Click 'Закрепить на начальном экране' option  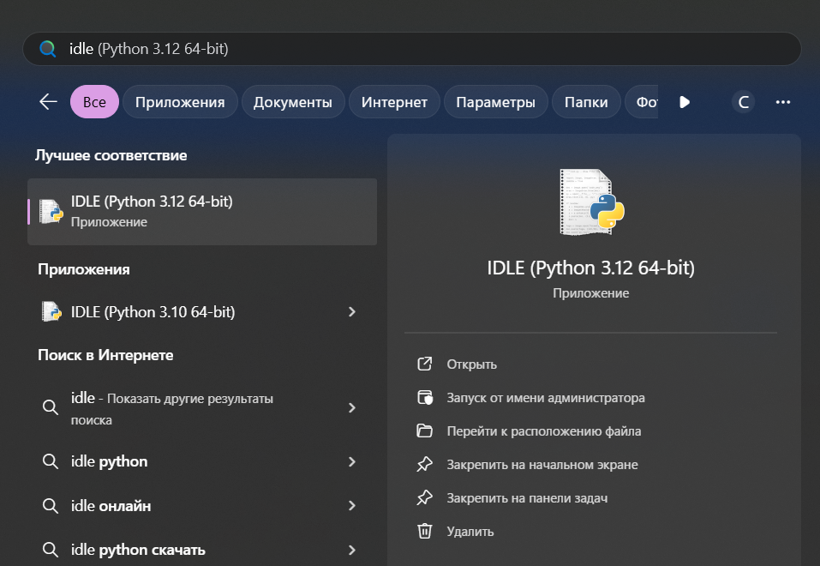[x=542, y=465]
